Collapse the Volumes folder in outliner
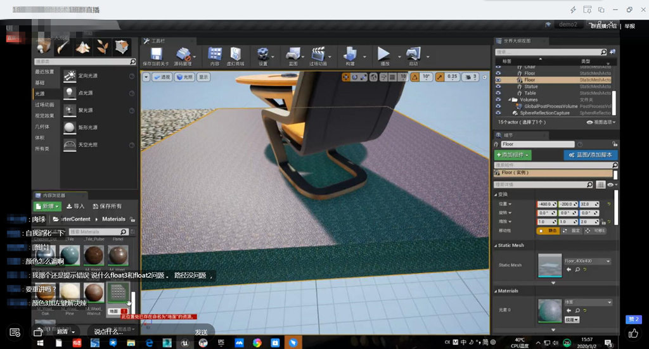This screenshot has height=349, width=649. pyautogui.click(x=510, y=99)
